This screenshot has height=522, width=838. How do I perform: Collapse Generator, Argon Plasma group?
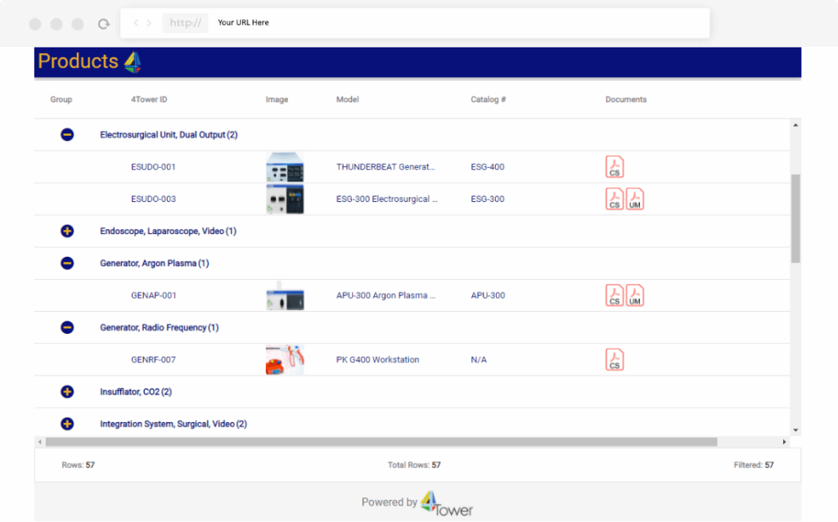click(67, 263)
